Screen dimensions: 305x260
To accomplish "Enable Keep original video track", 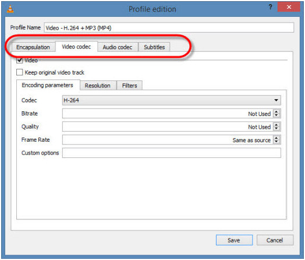I will tap(19, 72).
